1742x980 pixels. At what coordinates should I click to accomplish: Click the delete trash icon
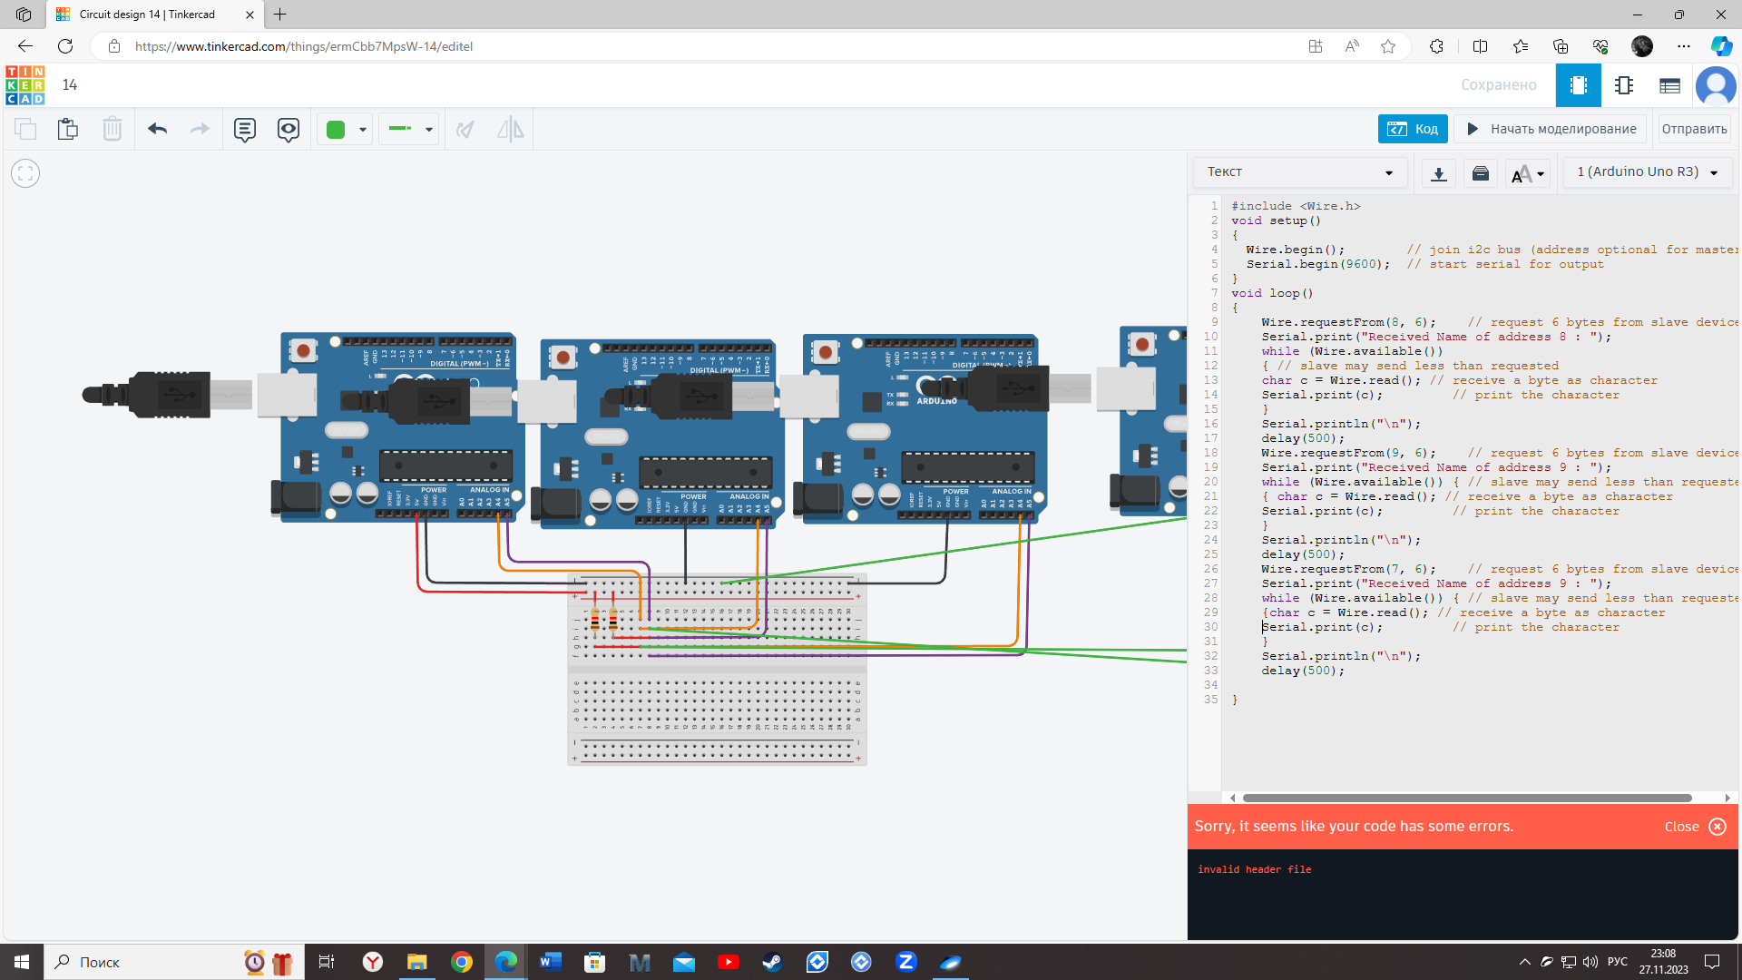click(x=112, y=129)
